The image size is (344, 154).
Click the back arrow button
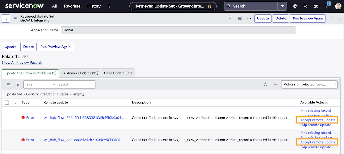[x=6, y=18]
